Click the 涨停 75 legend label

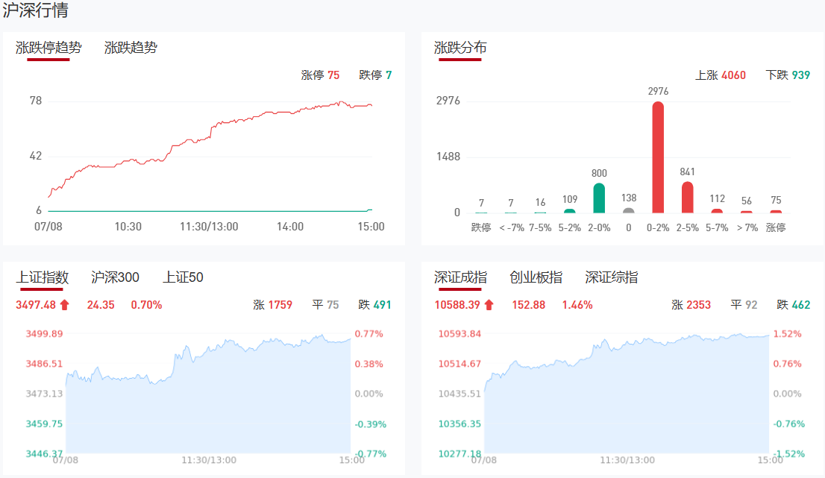point(320,75)
